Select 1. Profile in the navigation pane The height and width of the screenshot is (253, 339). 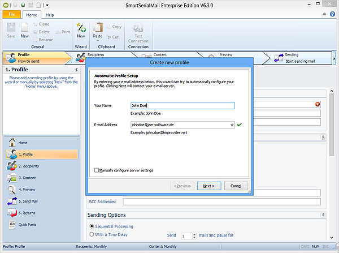click(41, 154)
